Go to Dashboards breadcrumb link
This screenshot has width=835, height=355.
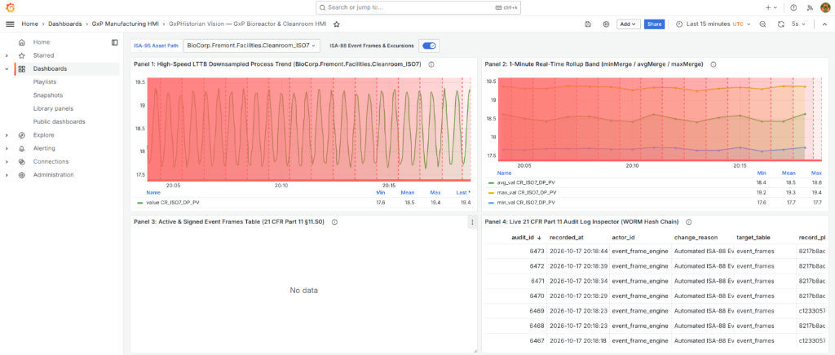click(65, 24)
